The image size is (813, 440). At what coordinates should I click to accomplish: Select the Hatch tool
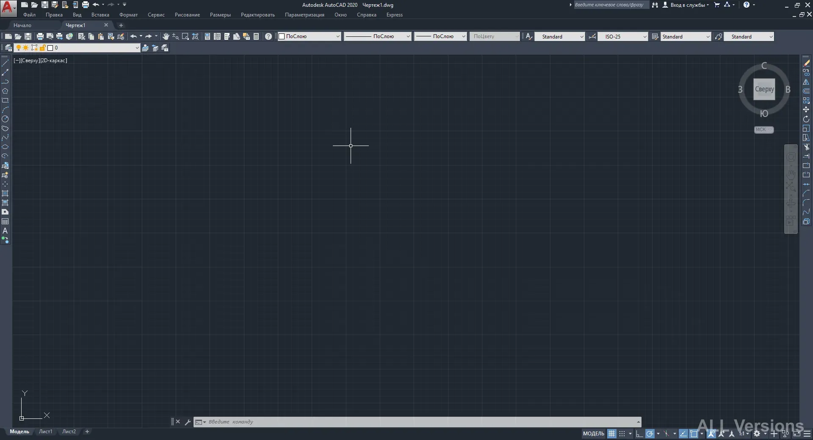[5, 193]
